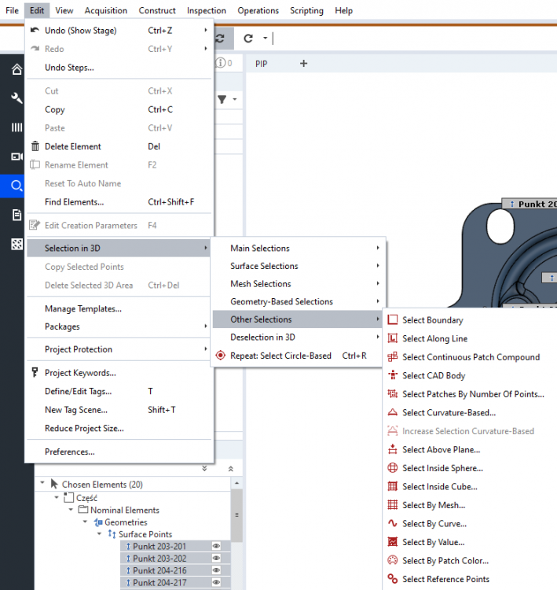This screenshot has height=590, width=557.
Task: Choose Define/Edit Tags... entry
Action: point(119,391)
